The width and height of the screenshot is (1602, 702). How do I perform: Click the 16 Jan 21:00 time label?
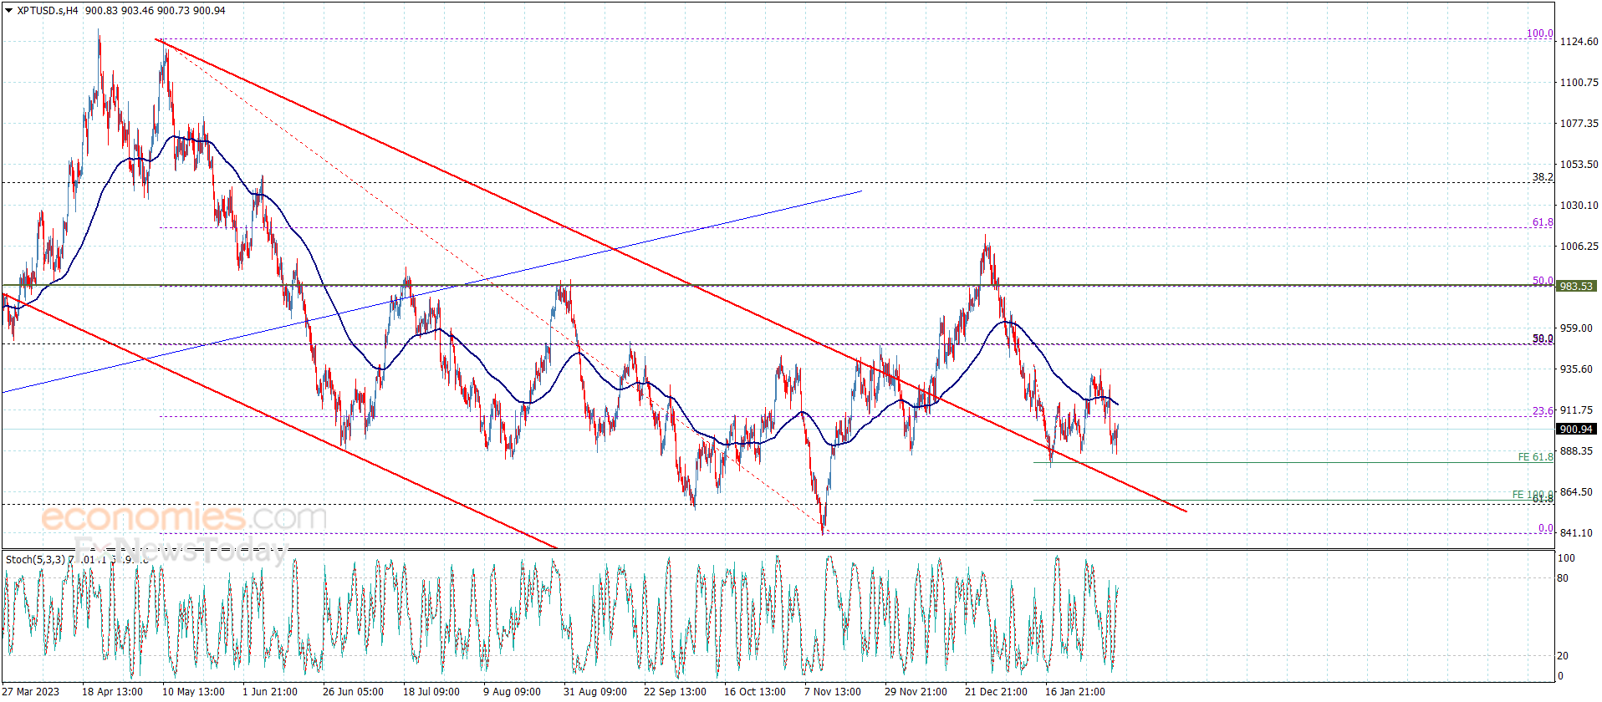(1074, 691)
